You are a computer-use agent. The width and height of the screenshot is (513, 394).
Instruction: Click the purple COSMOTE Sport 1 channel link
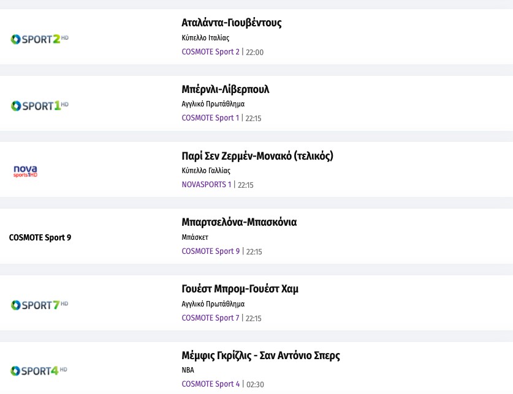pos(210,118)
